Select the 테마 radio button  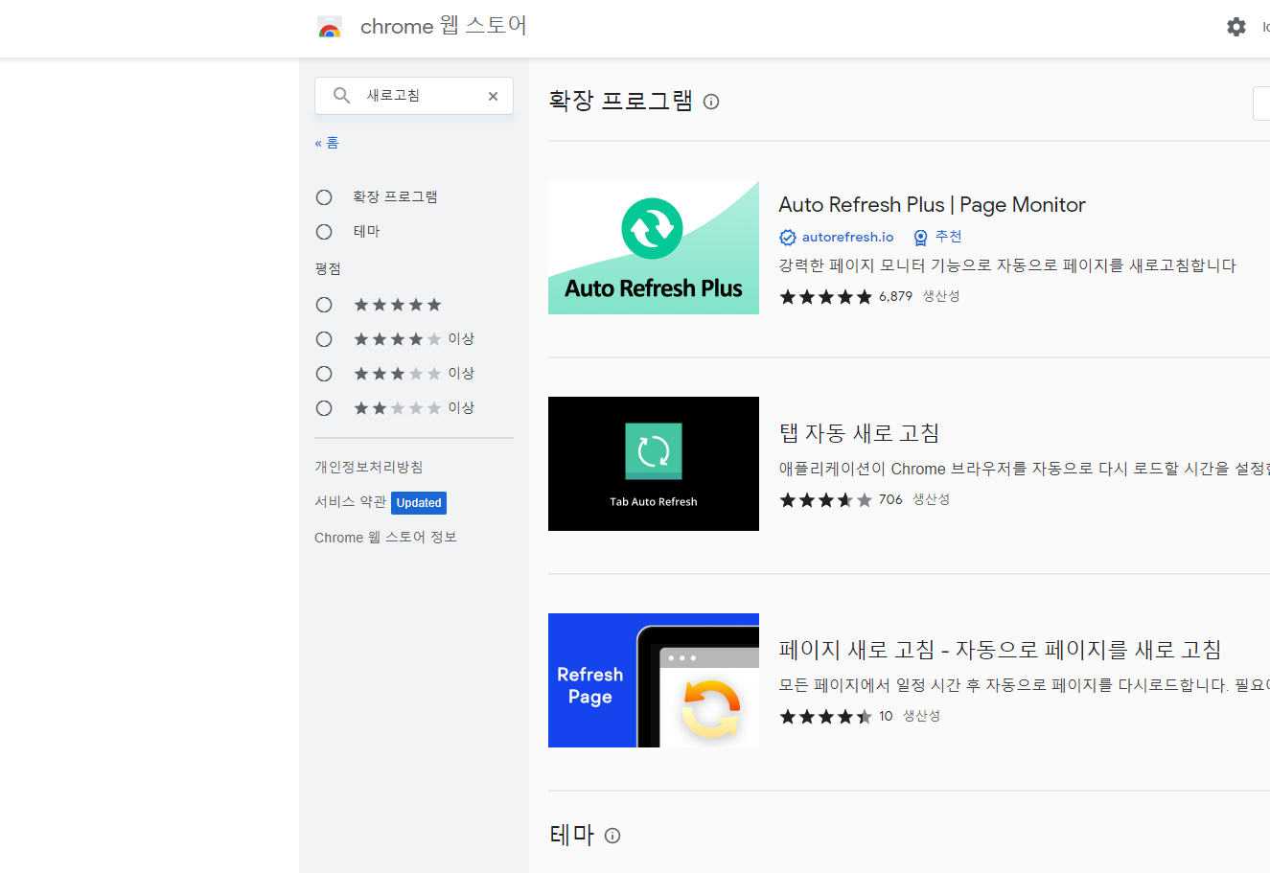tap(324, 232)
